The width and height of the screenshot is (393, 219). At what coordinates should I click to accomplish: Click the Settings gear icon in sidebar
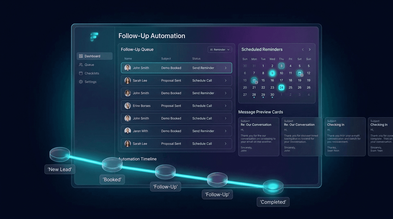81,82
